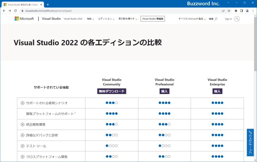Click 購入 button under Visual Studio Professional
This screenshot has width=257, height=162.
165,91
